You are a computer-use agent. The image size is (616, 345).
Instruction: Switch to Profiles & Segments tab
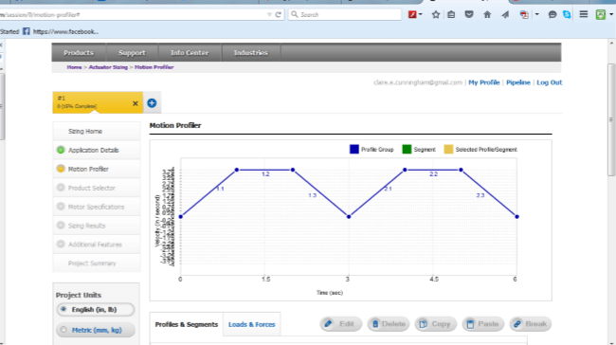[x=186, y=324]
